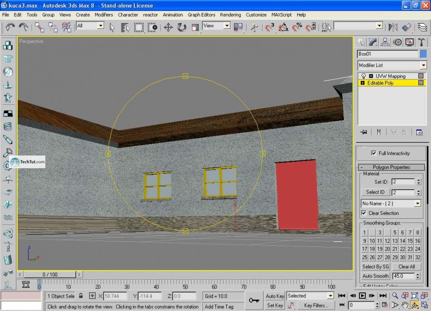Expand the UVW Mapping modifier entry
Viewport: 431px width, 311px height.
tap(371, 76)
